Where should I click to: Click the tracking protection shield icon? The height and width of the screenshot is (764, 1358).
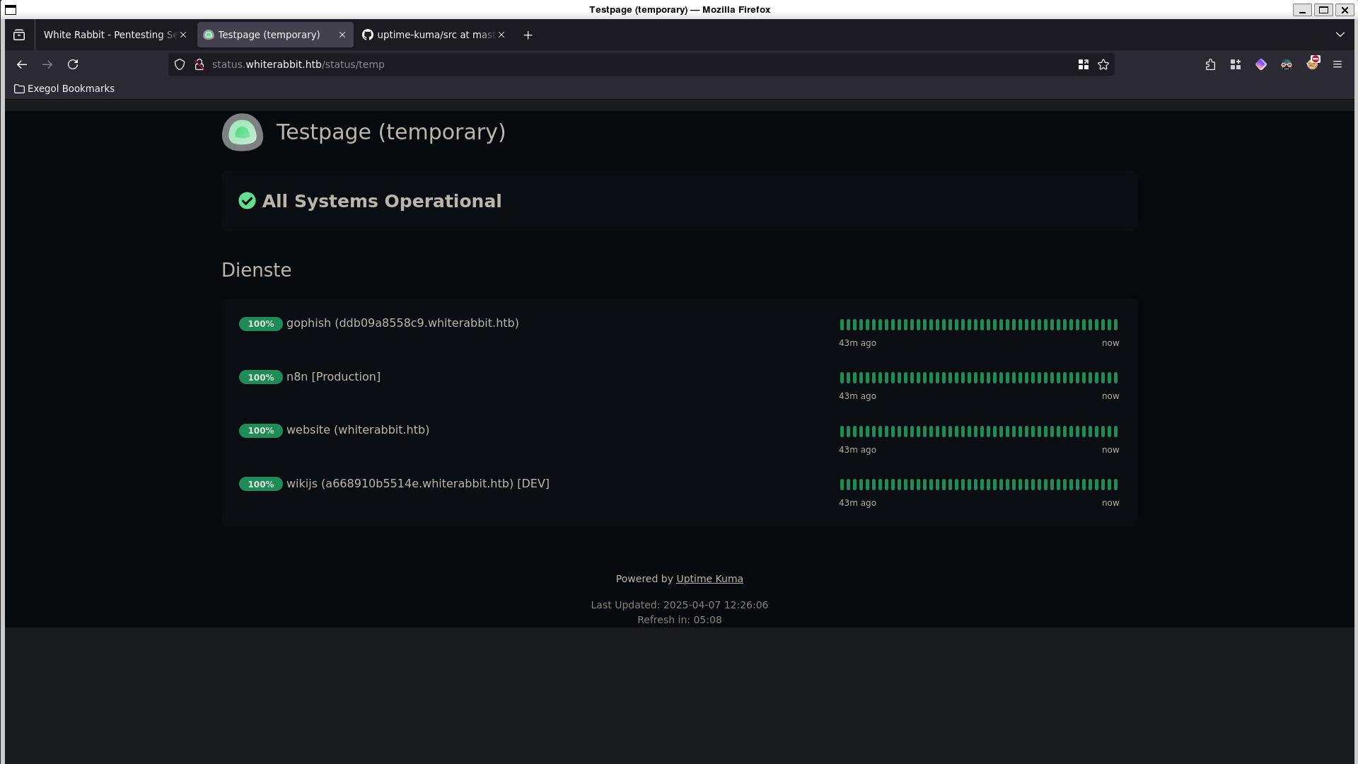(180, 64)
